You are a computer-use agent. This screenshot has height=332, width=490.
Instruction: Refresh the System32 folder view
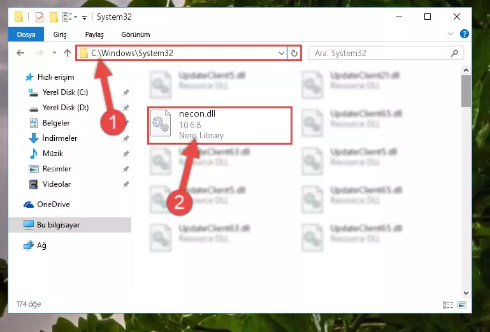pos(294,53)
